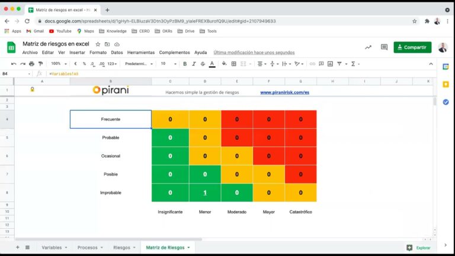
Task: Open the all sheets list icon
Action: [27, 247]
